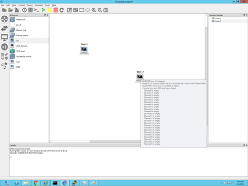Open the Help menu
The height and width of the screenshot is (186, 248).
coord(54,5)
